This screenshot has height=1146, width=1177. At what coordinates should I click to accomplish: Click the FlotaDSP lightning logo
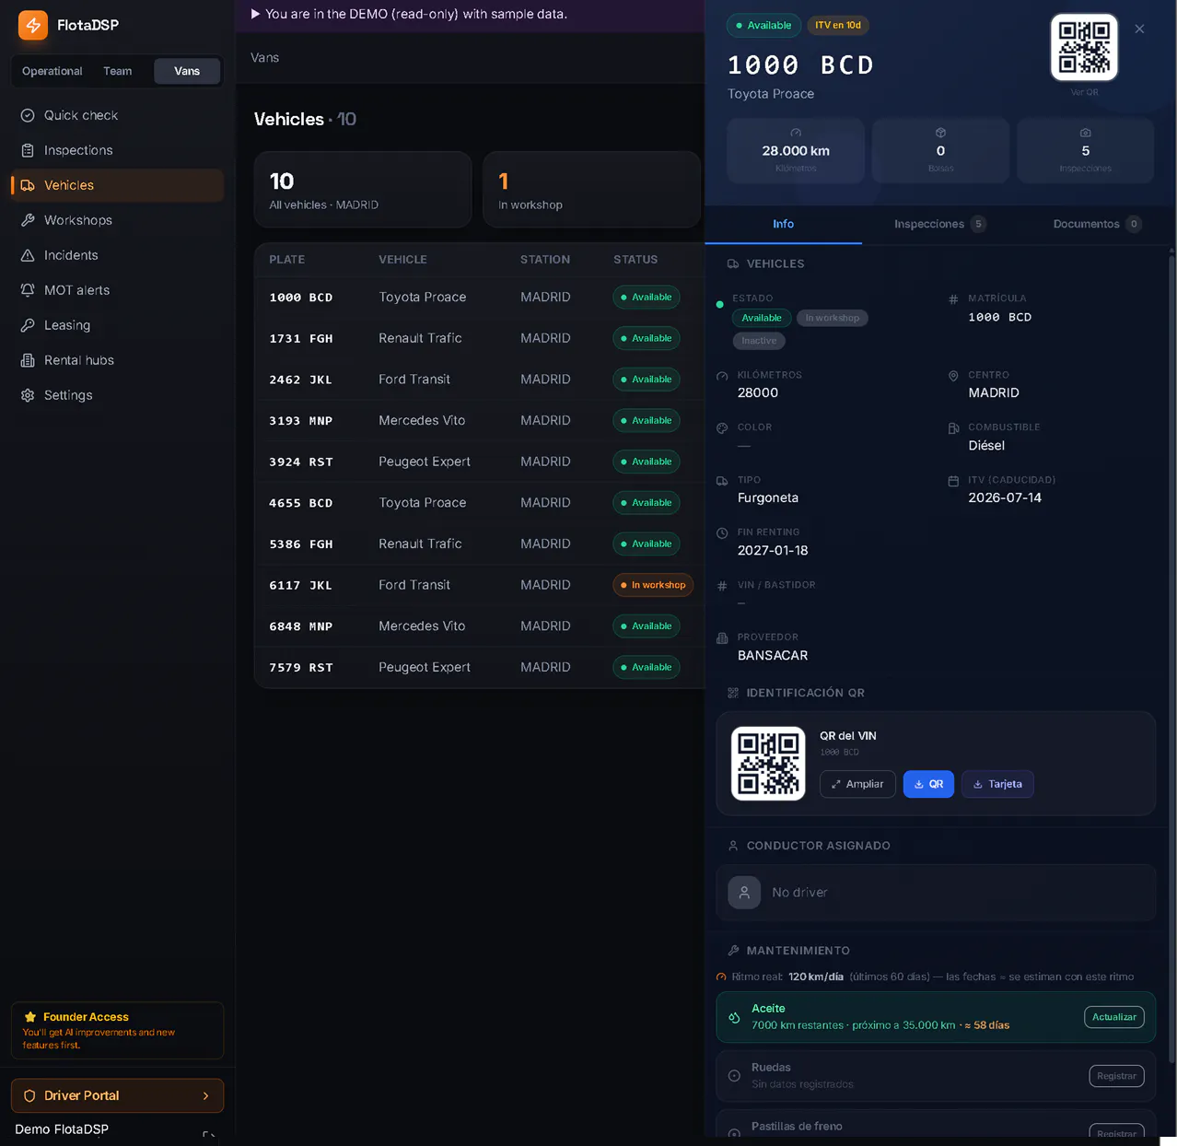click(x=33, y=25)
